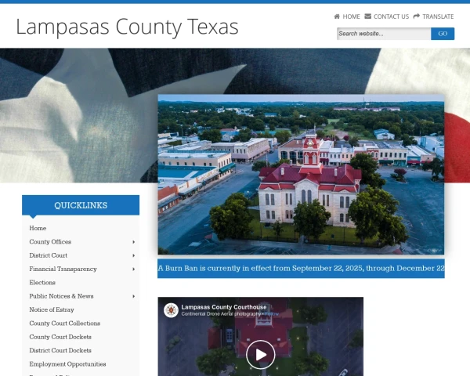The width and height of the screenshot is (470, 376).
Task: Click the QUICKLINKS header bar
Action: point(81,205)
